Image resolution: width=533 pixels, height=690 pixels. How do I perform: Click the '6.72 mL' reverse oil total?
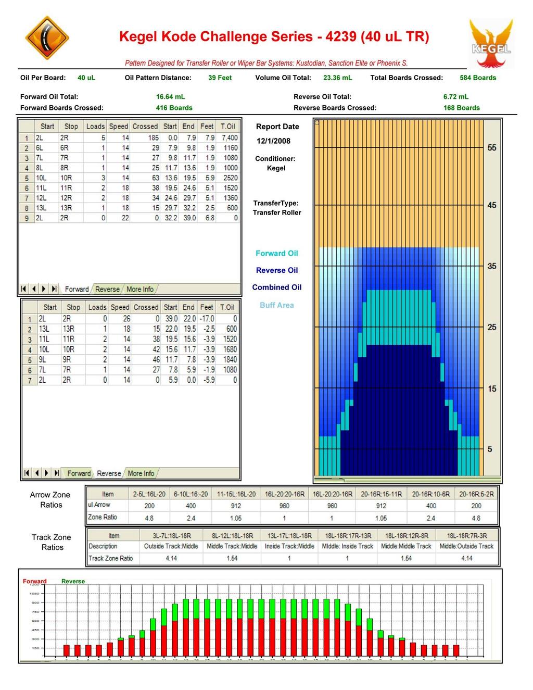(456, 96)
